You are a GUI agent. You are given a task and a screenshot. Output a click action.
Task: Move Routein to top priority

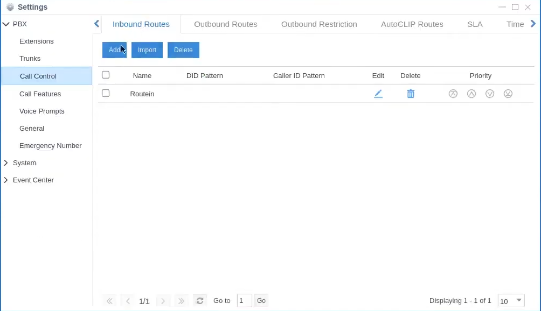[453, 94]
